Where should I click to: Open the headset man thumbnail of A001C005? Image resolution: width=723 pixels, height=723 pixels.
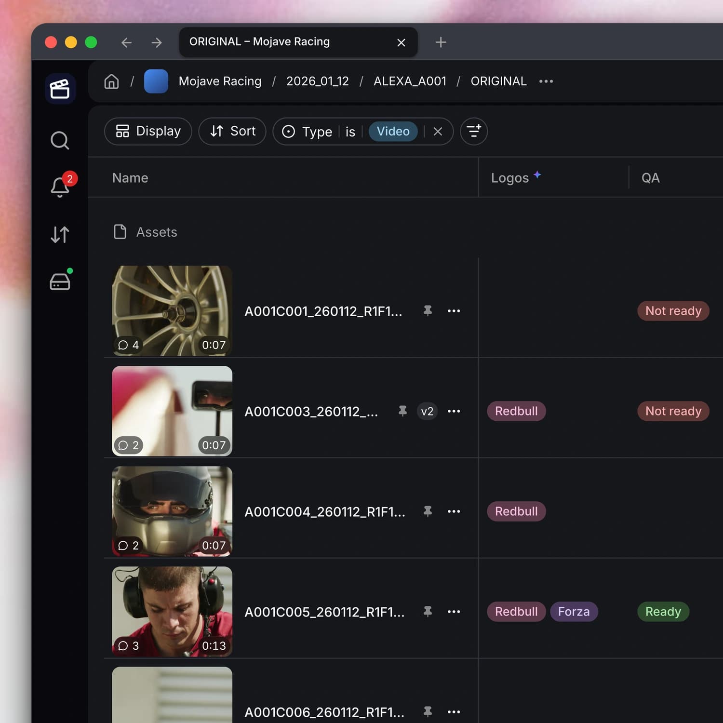coord(172,612)
